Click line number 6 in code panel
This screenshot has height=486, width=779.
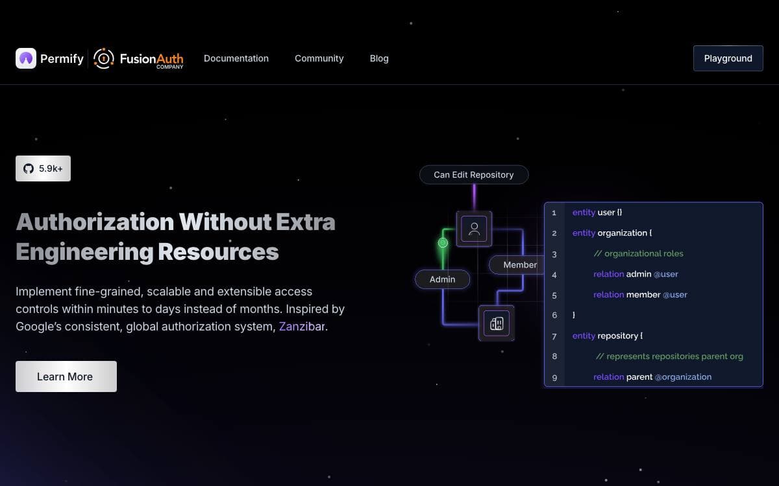coord(554,315)
